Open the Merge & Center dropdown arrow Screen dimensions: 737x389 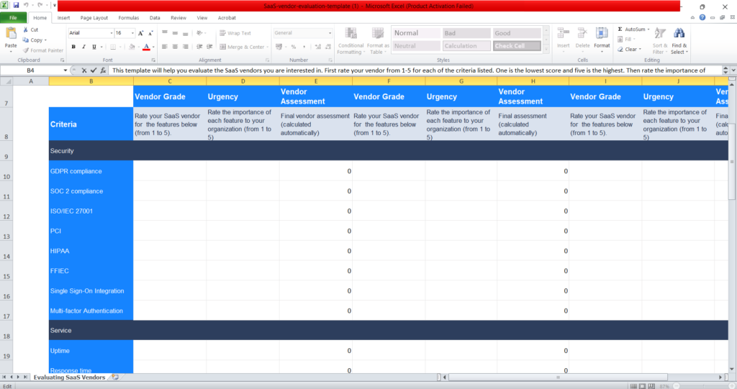tap(268, 47)
